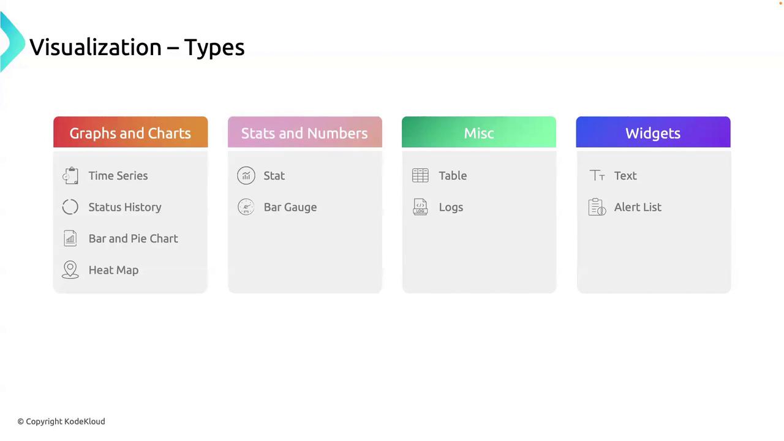Click the Time Series label
This screenshot has width=784, height=441.
pos(118,176)
